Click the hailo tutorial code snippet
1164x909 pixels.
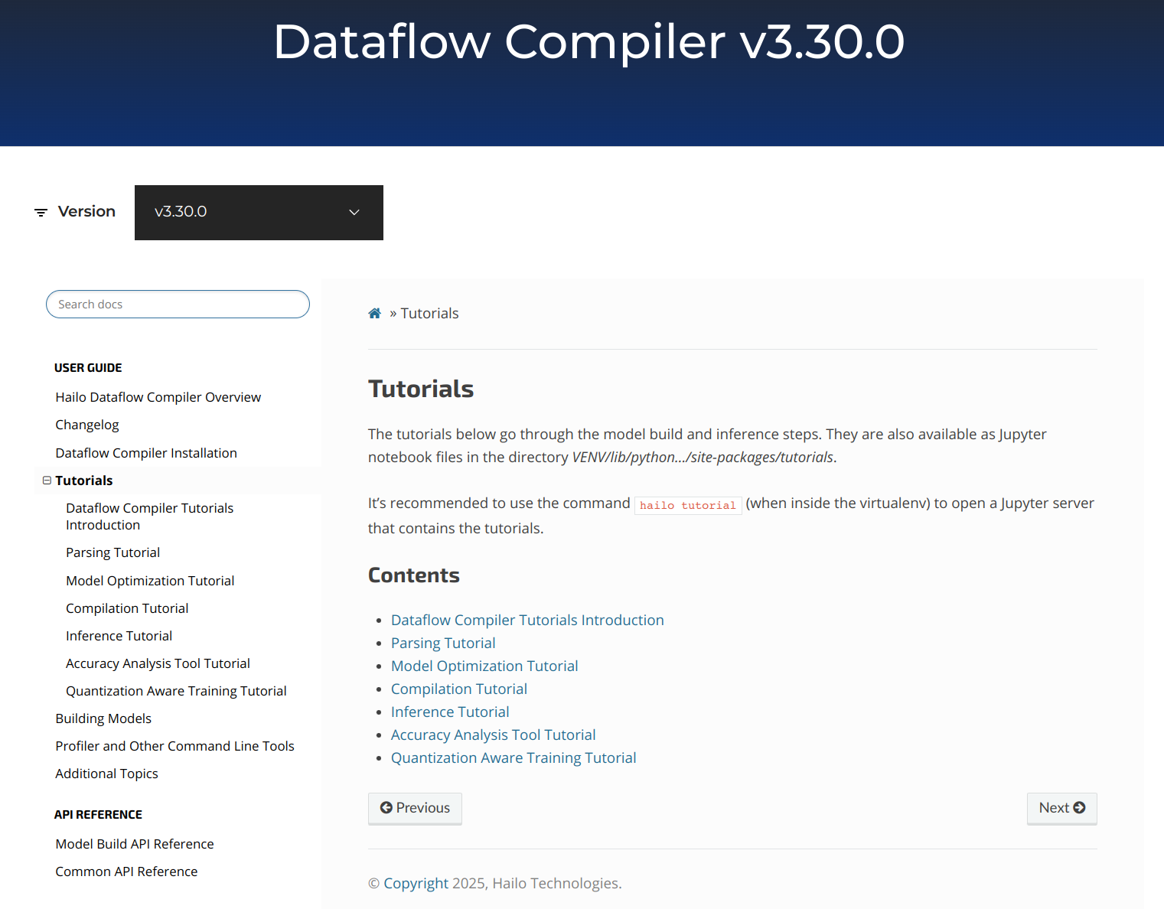(688, 505)
